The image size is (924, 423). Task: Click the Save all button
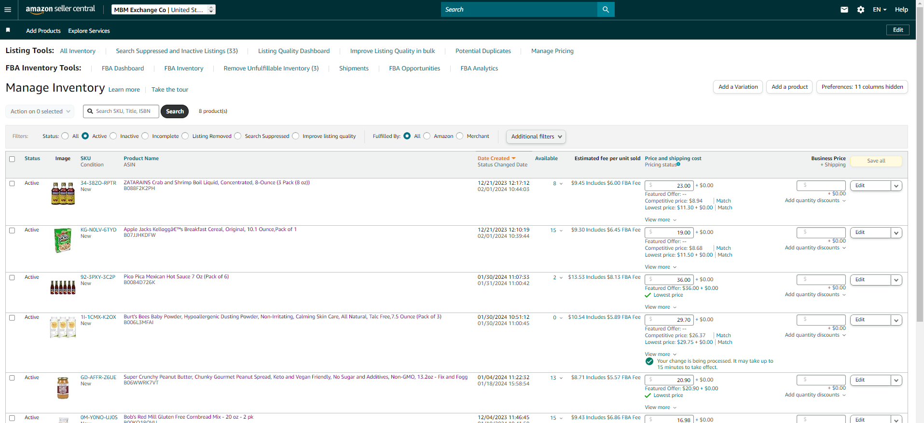tap(876, 161)
